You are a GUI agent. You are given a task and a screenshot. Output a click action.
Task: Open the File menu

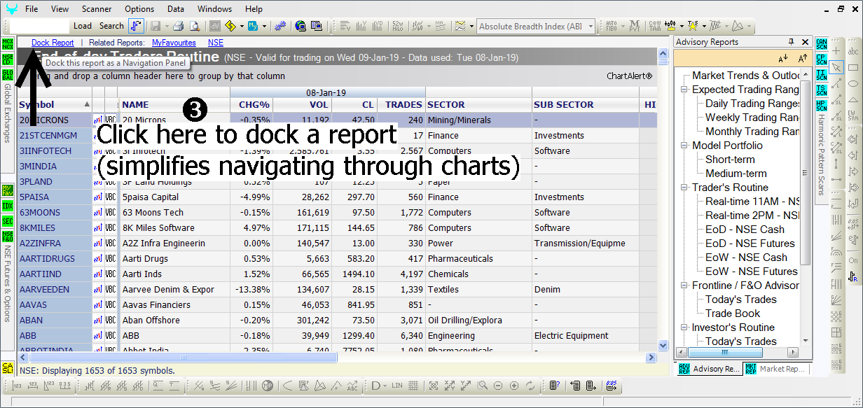[32, 9]
